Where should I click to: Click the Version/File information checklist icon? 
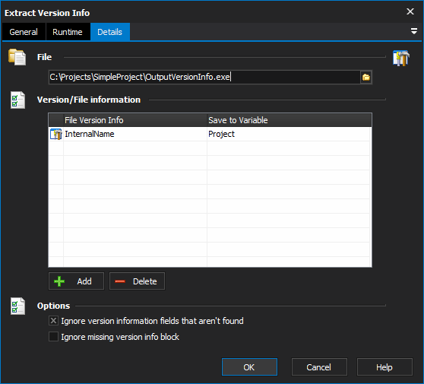click(17, 100)
